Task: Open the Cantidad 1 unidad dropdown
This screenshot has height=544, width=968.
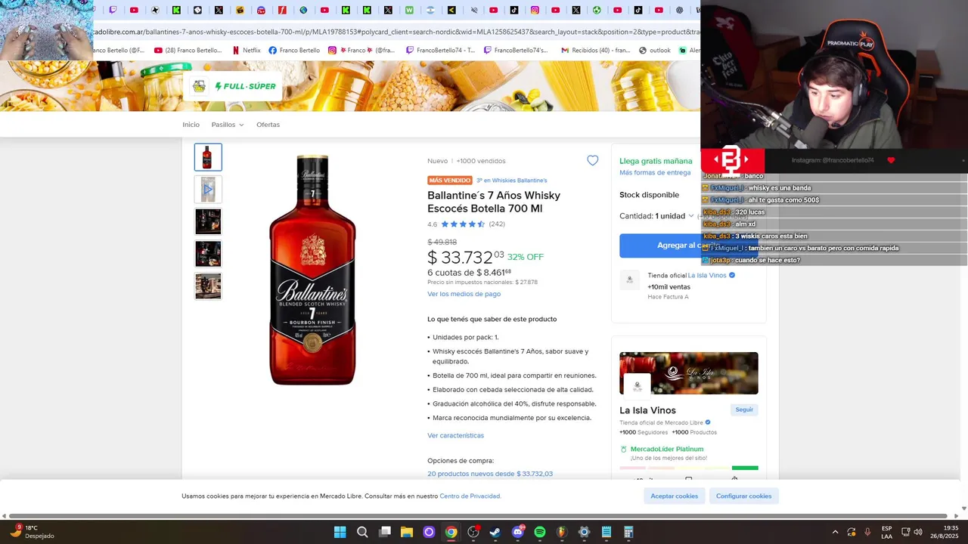Action: (x=656, y=216)
